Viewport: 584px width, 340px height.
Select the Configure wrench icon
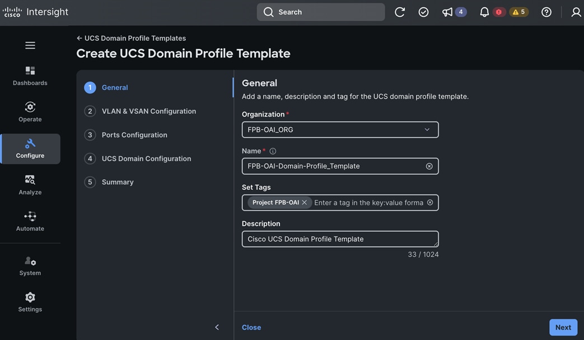(30, 143)
